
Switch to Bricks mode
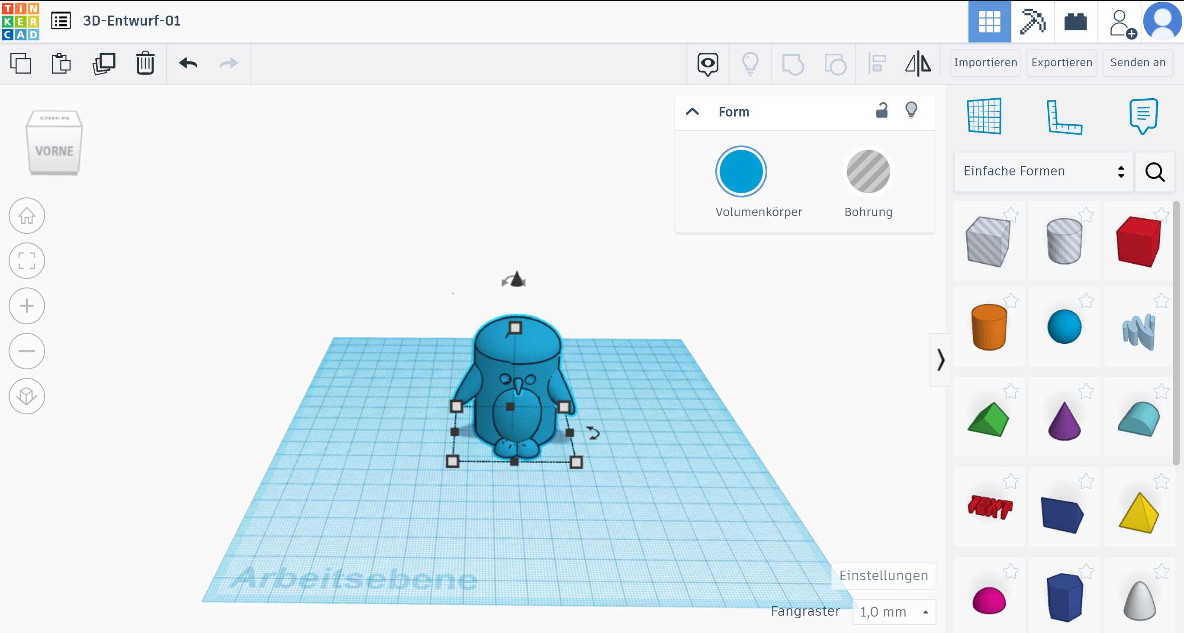[x=1075, y=21]
